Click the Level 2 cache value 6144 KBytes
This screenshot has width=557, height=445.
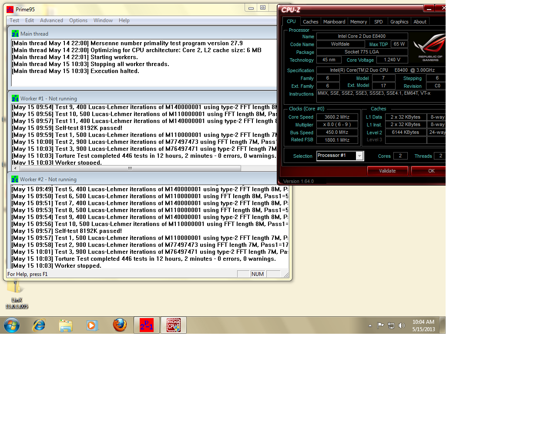(x=406, y=133)
